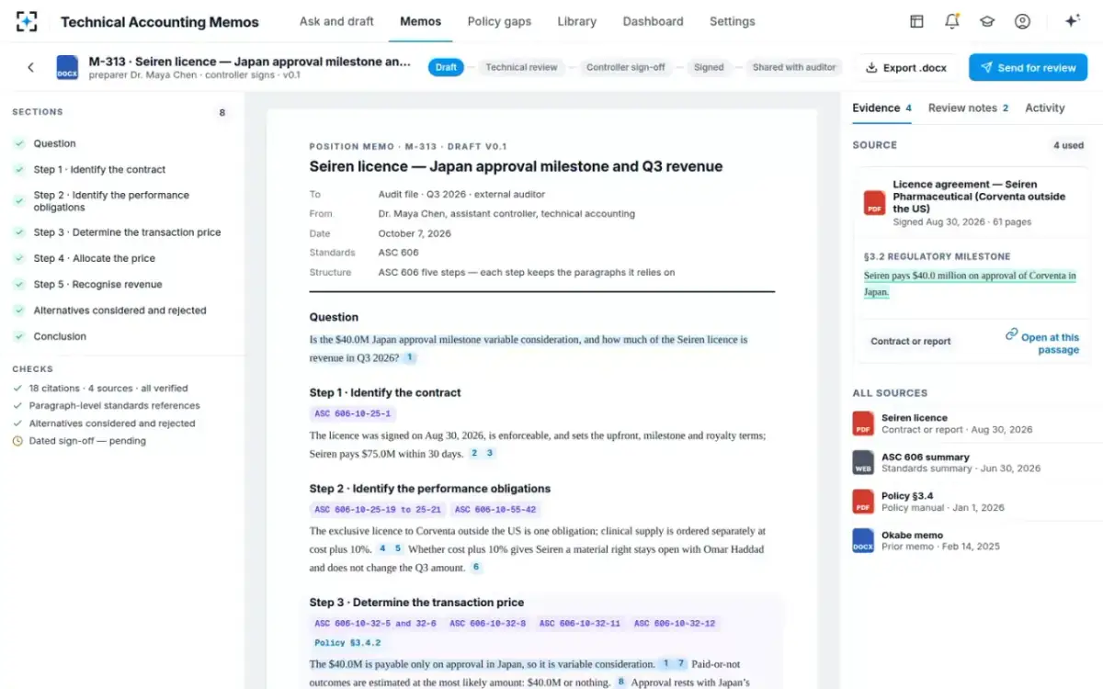Click the sections count badge showing 8
Image resolution: width=1103 pixels, height=689 pixels.
(222, 113)
